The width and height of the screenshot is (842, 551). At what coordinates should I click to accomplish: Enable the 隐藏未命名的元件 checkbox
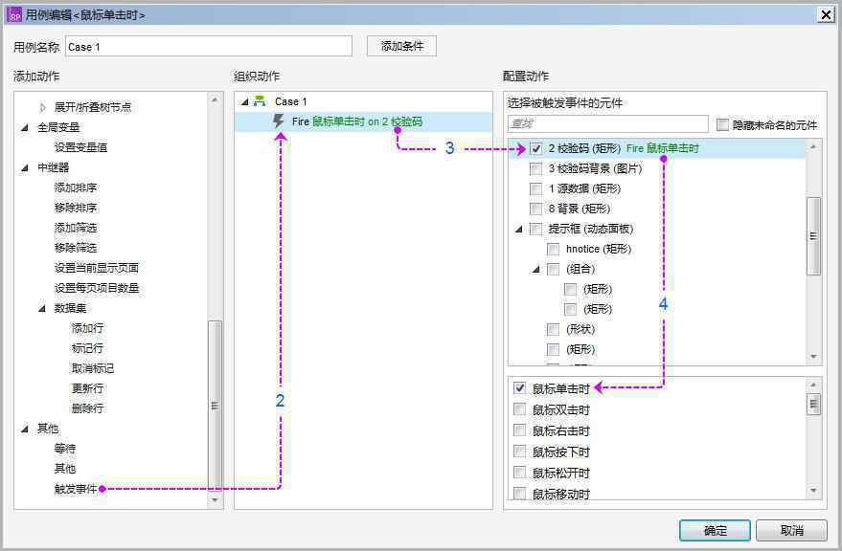[x=723, y=125]
